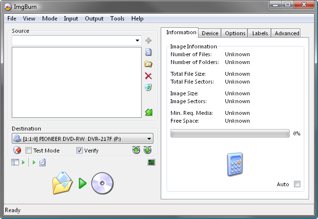Expand the Source dropdown list
Viewport: 318px width, 219px height.
pos(137,41)
